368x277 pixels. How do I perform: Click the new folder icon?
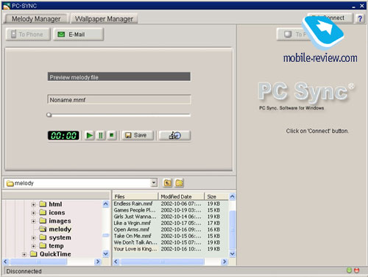180,183
